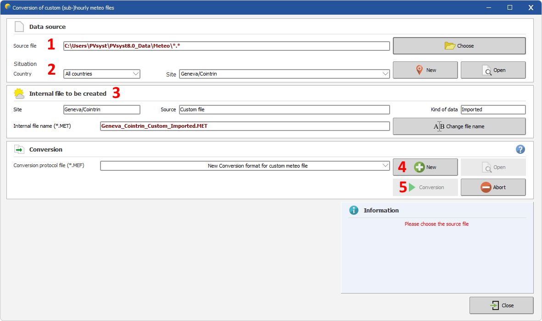Image resolution: width=542 pixels, height=321 pixels.
Task: Click the Conversion section green arrow icon
Action: [19, 149]
